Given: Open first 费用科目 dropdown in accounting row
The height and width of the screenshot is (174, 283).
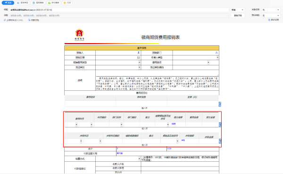Looking at the screenshot, I should pos(76,125).
